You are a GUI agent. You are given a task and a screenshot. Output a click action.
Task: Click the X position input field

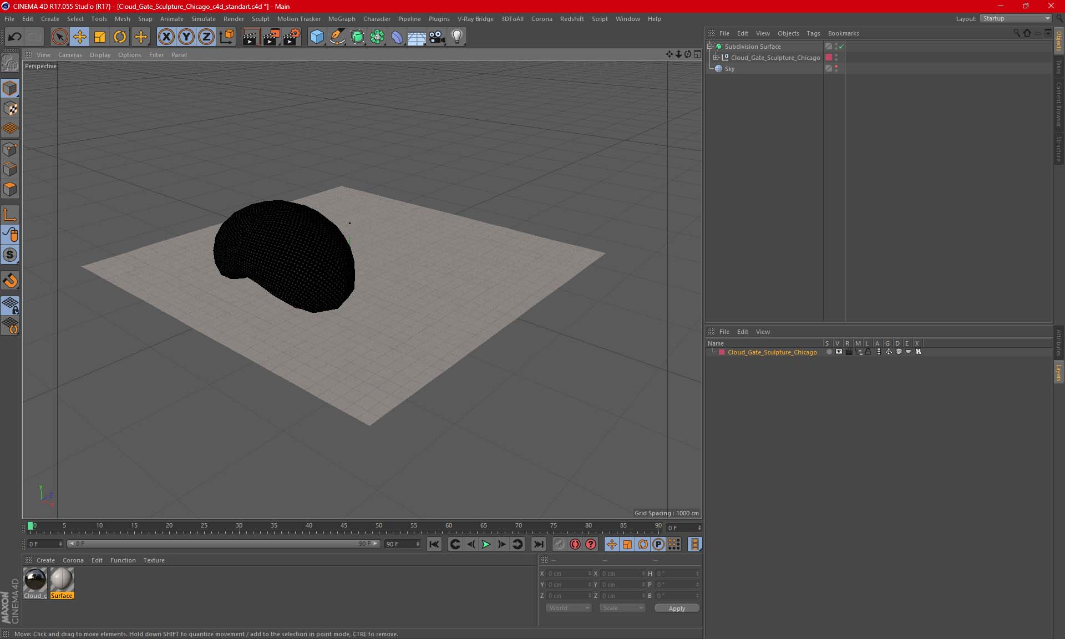tap(569, 574)
